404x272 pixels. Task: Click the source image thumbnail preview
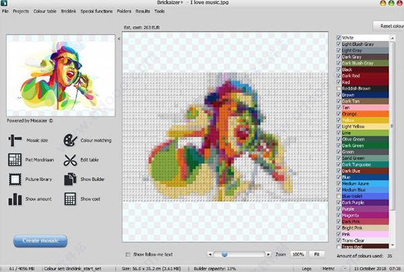pos(61,75)
